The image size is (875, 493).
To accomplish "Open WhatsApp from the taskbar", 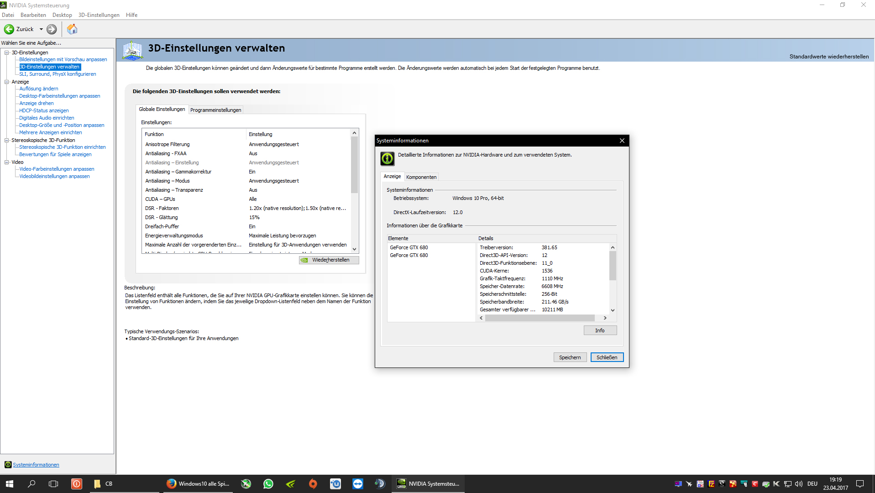I will pos(268,484).
